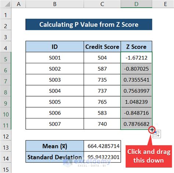
Task: Select row 15 header
Action: click(6, 168)
